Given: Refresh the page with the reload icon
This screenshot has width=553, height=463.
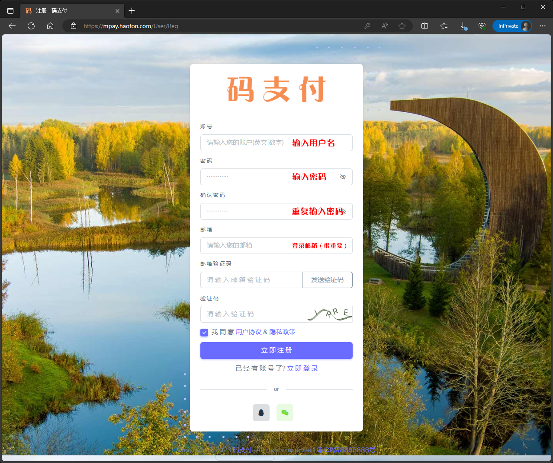Looking at the screenshot, I should (x=31, y=26).
